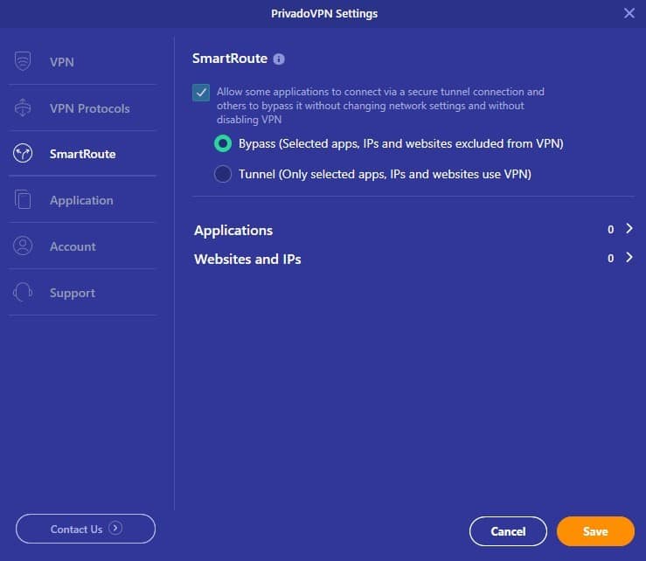Viewport: 646px width, 561px height.
Task: Click the arrow icon inside Contact Us
Action: (x=115, y=528)
